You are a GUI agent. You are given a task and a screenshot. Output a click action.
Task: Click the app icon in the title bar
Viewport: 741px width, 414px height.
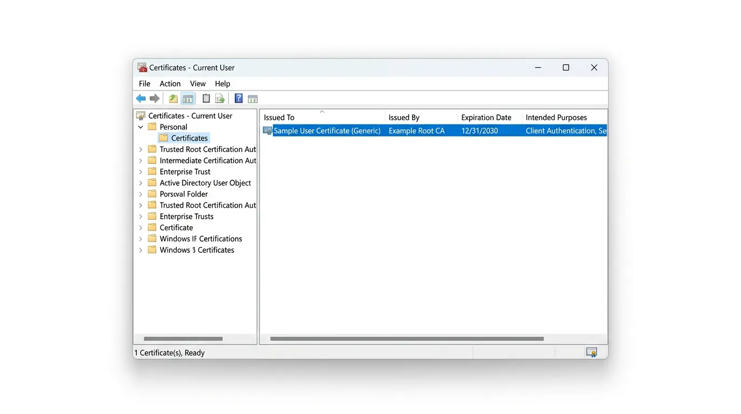click(x=142, y=67)
